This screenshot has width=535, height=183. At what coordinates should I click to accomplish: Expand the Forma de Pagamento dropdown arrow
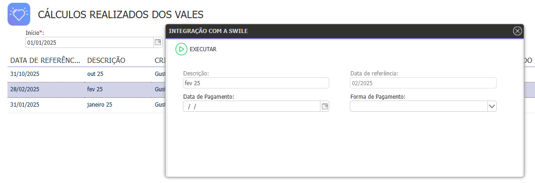click(x=492, y=106)
